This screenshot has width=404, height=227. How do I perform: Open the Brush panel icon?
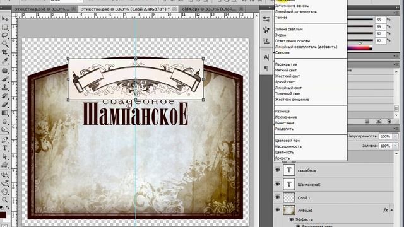point(266,30)
